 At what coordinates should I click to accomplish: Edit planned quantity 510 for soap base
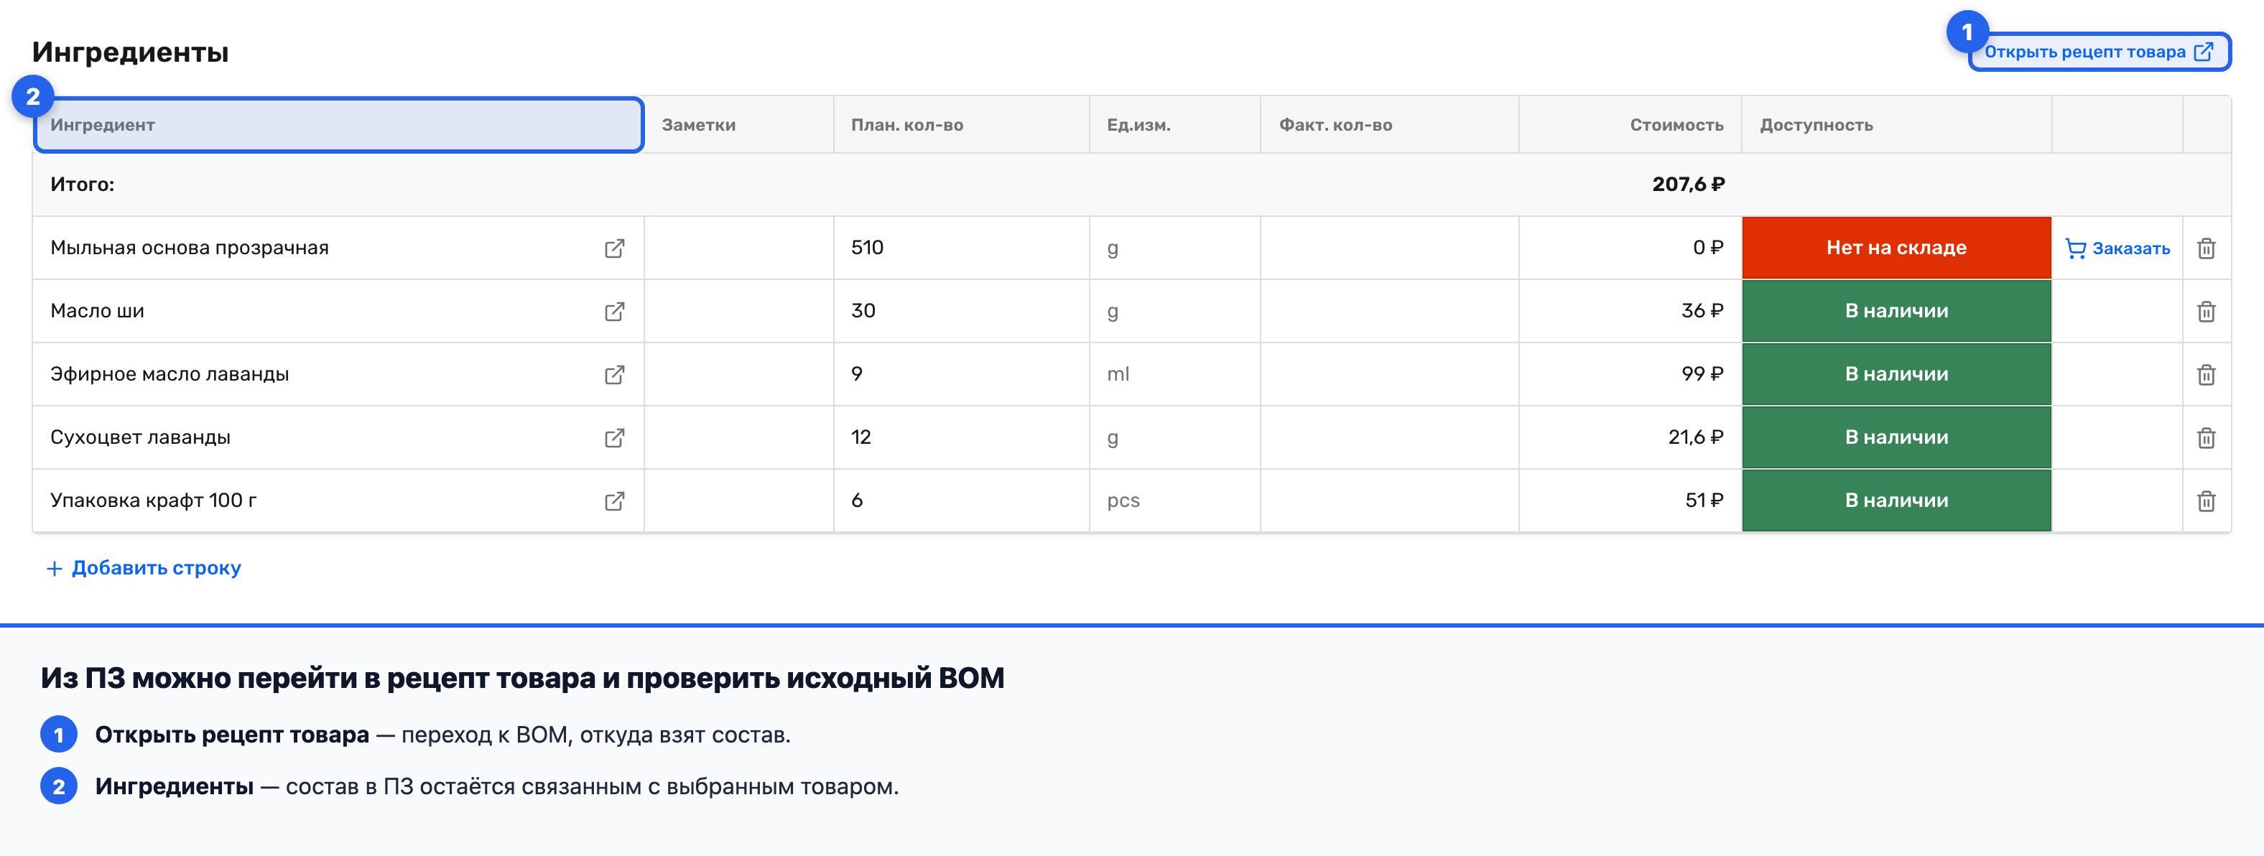[x=962, y=248]
